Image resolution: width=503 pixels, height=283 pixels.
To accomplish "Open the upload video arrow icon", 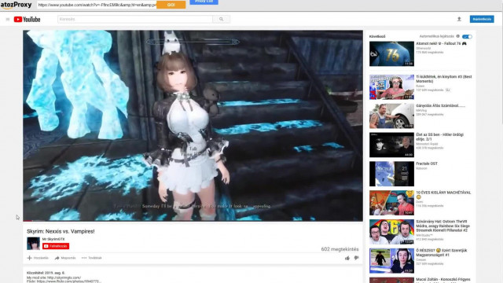I will point(459,19).
